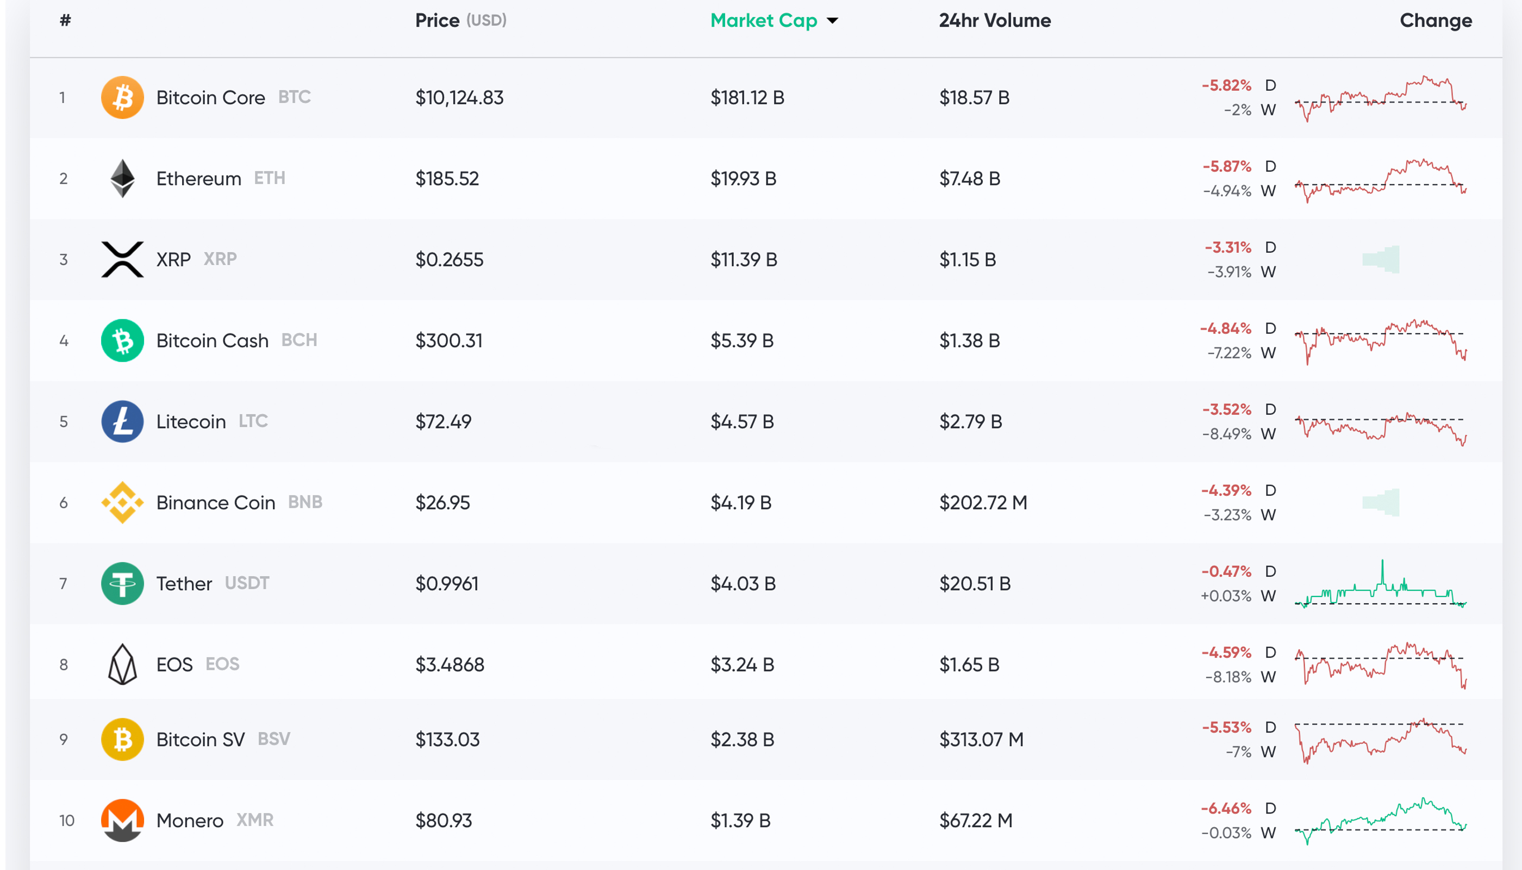Click the blue Litecoin logo icon
The image size is (1522, 870).
point(122,421)
